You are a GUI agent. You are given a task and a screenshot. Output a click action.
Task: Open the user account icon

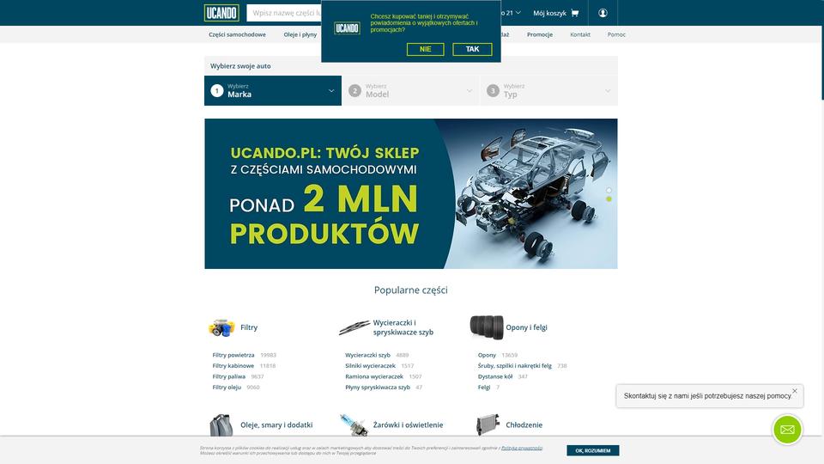[x=603, y=13]
